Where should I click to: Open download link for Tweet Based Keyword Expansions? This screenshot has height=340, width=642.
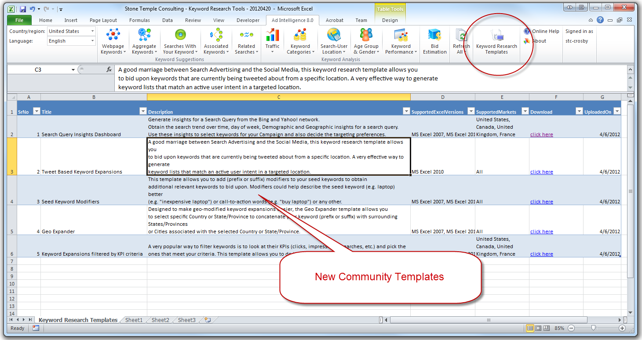point(542,172)
